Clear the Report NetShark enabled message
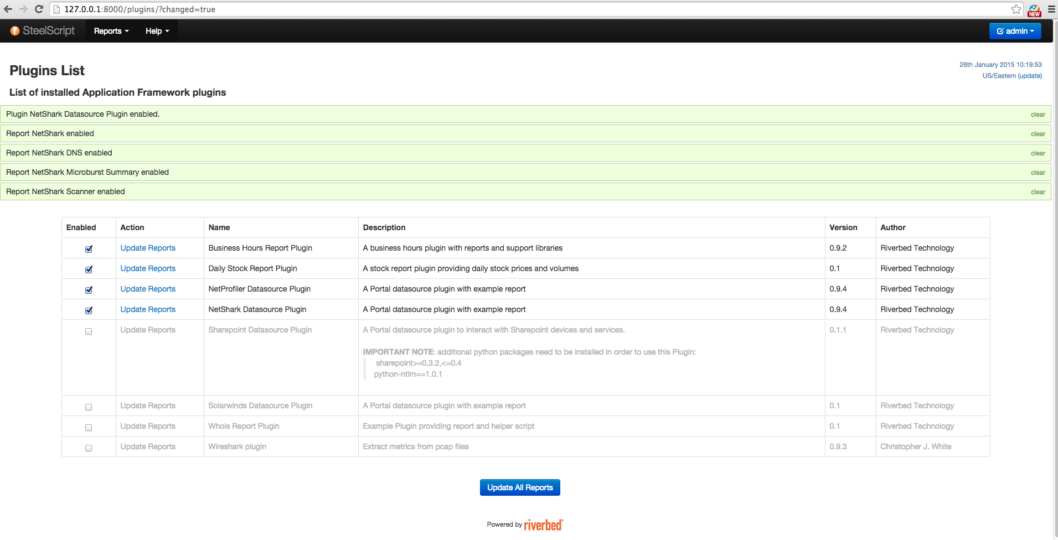 [x=1038, y=134]
